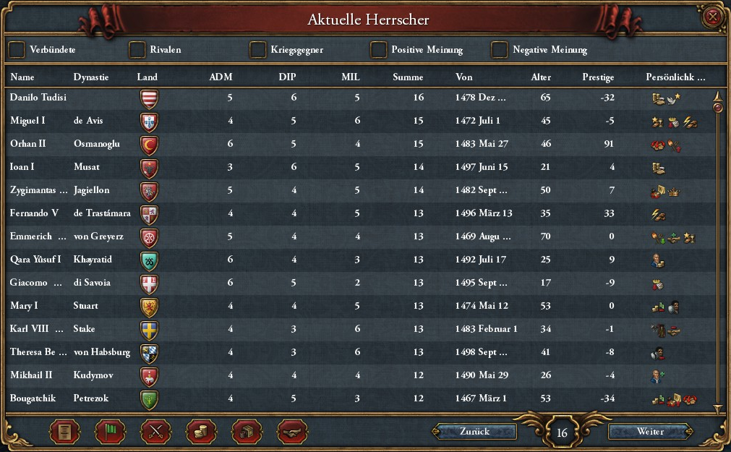Sort rulers by the Alter column header
The height and width of the screenshot is (452, 731).
point(541,77)
